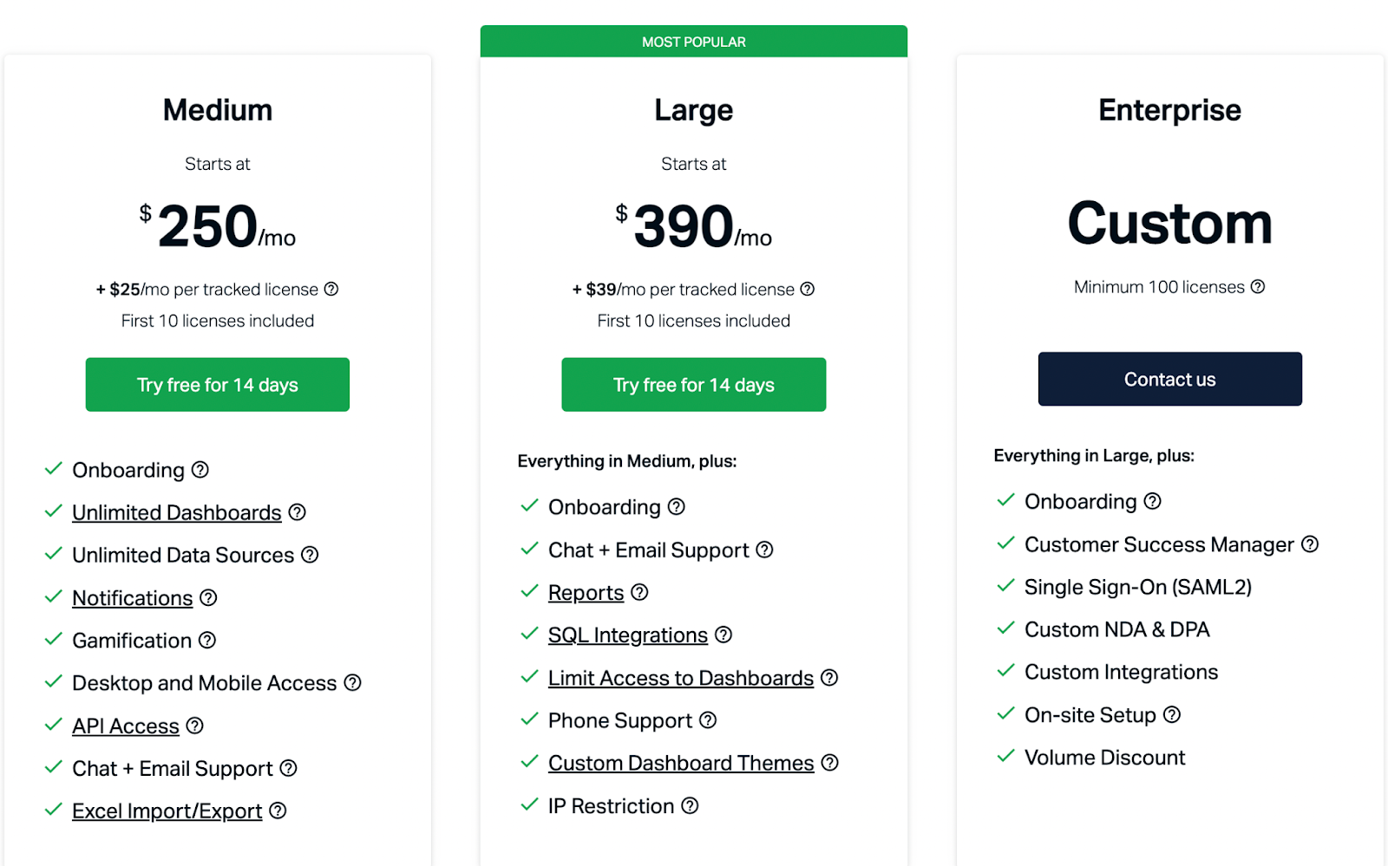The height and width of the screenshot is (866, 1388).
Task: Click info icon beside On-site Setup
Action: (x=1172, y=715)
